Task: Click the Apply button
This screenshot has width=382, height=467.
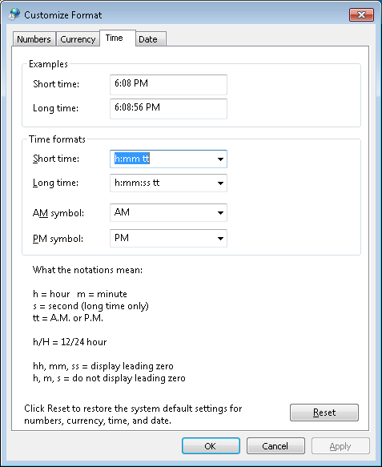Action: coord(340,446)
